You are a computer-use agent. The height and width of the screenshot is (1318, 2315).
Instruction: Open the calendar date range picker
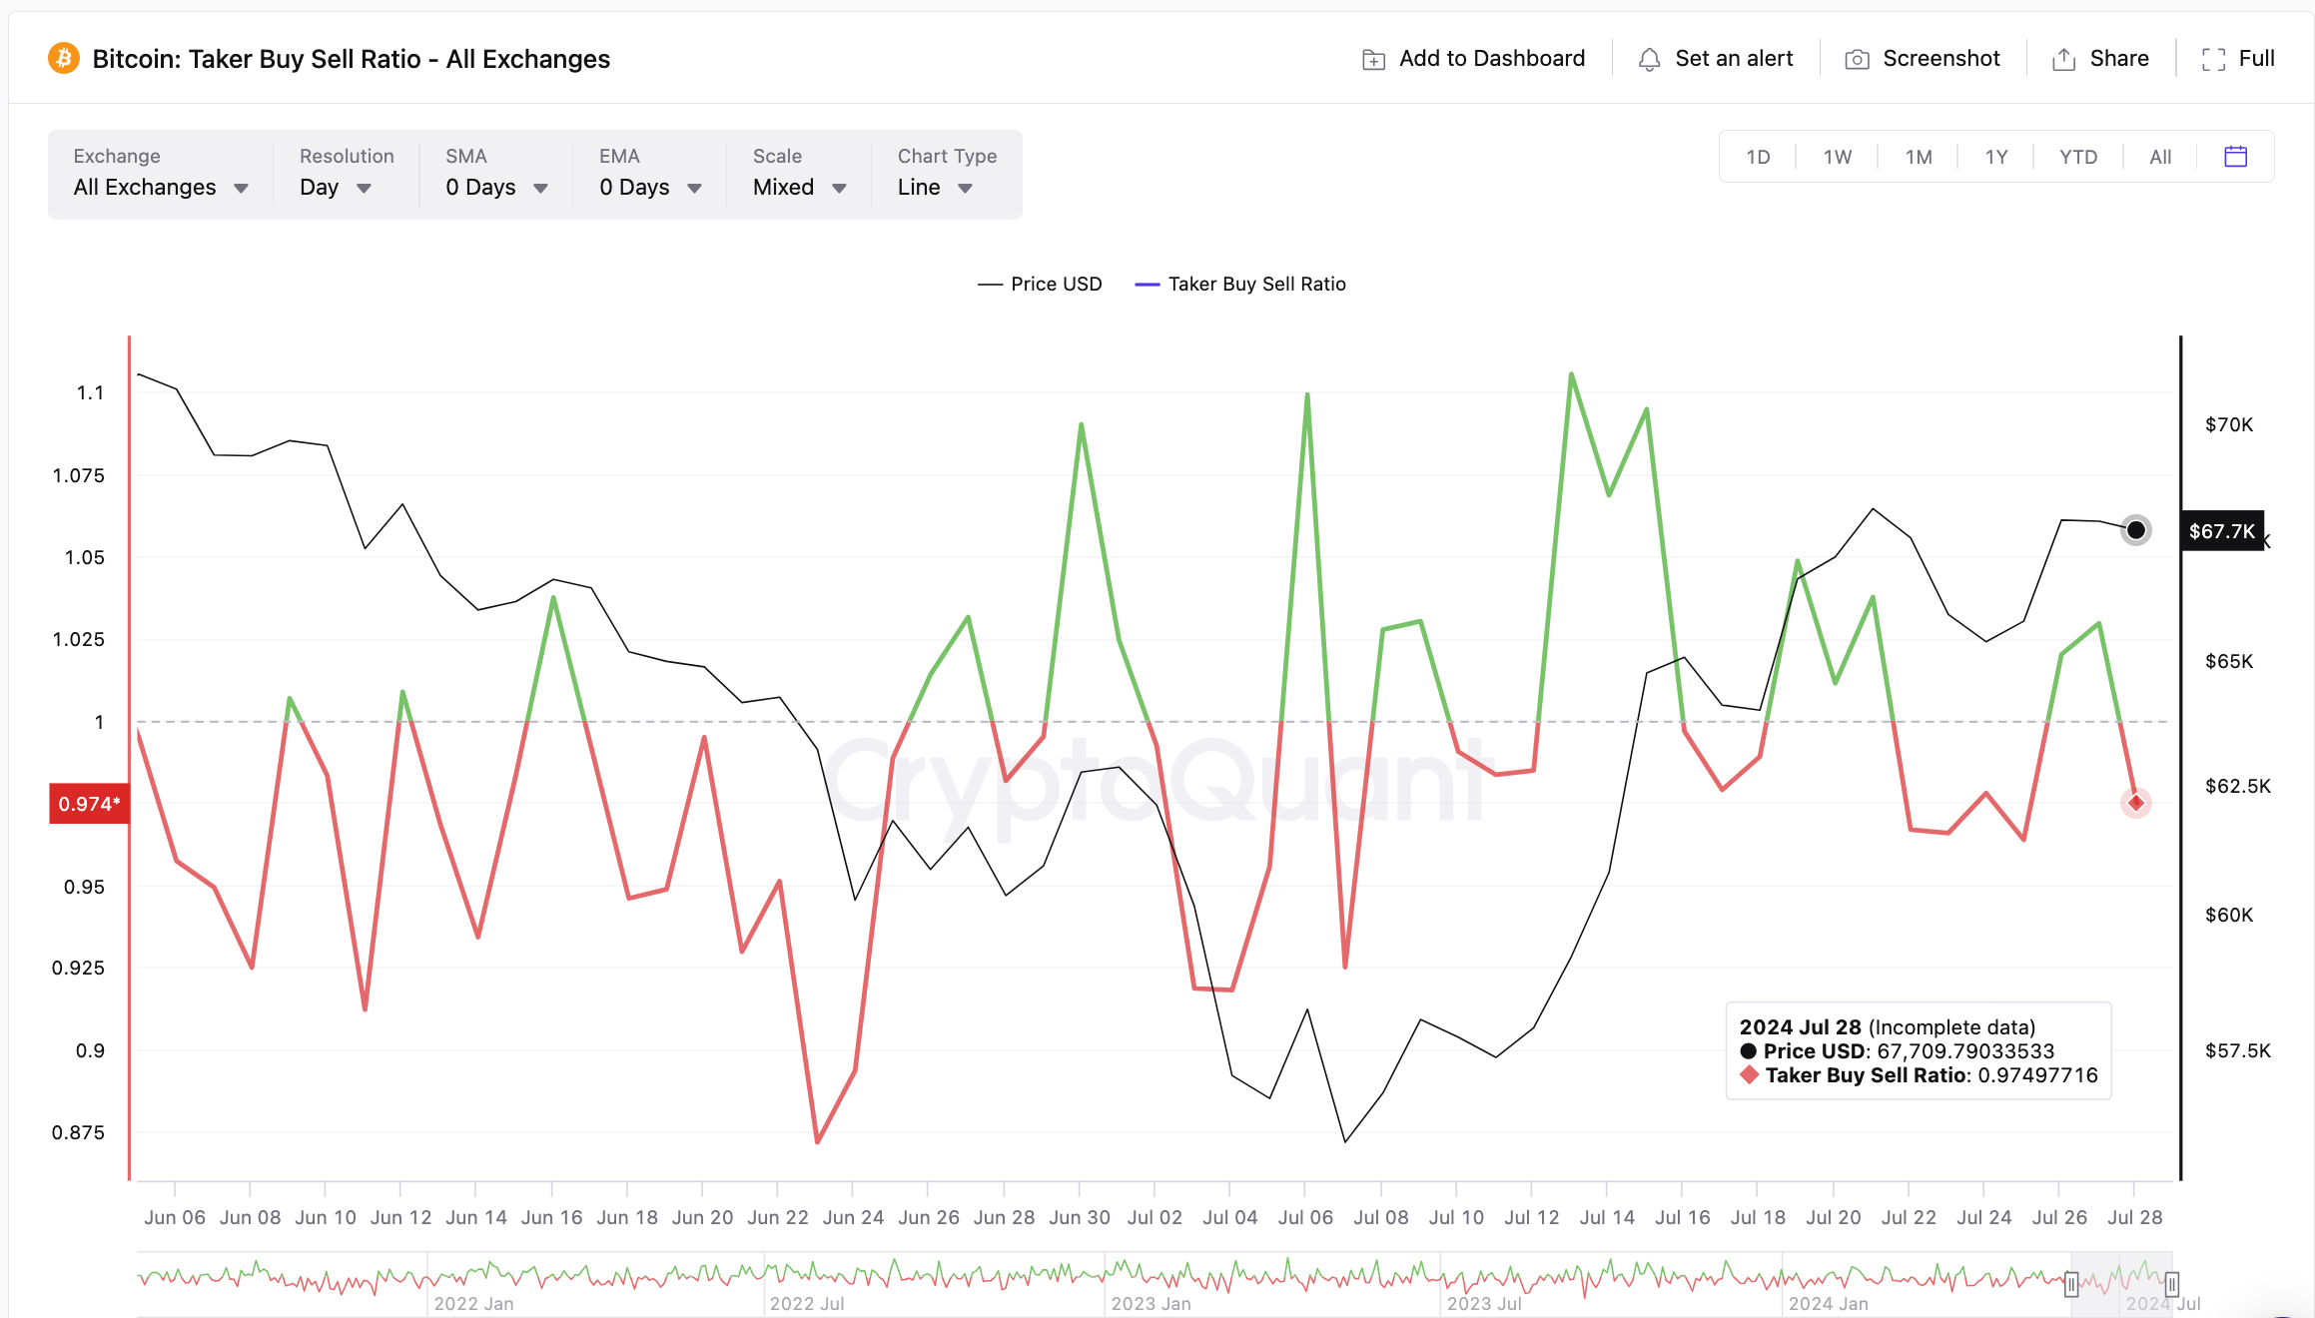[x=2235, y=156]
